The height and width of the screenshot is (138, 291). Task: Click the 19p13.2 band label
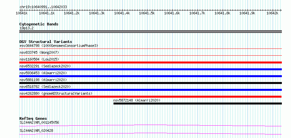[27, 28]
